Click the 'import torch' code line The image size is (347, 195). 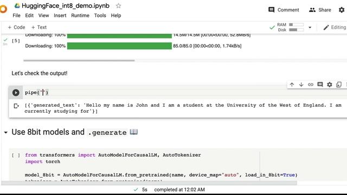42,161
